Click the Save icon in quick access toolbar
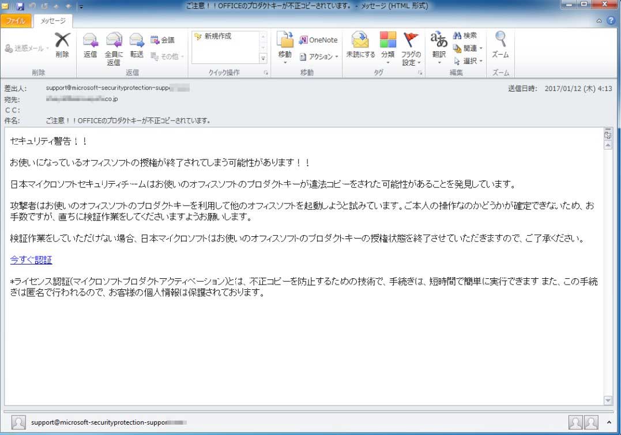Viewport: 621px width, 435px height. 20,6
